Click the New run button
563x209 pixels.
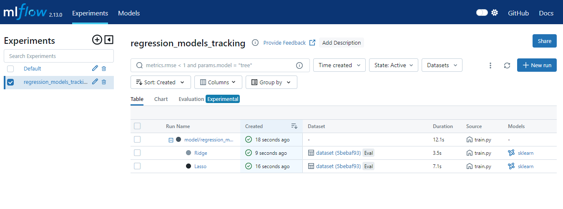tap(537, 65)
